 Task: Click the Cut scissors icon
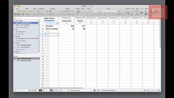coord(38,11)
